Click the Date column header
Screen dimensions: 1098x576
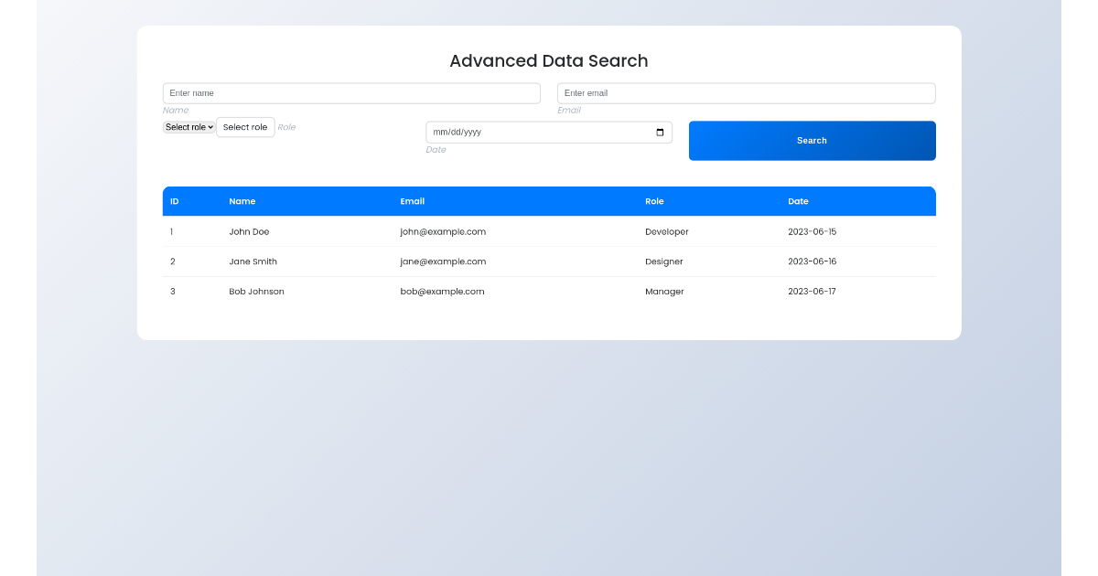pos(798,201)
